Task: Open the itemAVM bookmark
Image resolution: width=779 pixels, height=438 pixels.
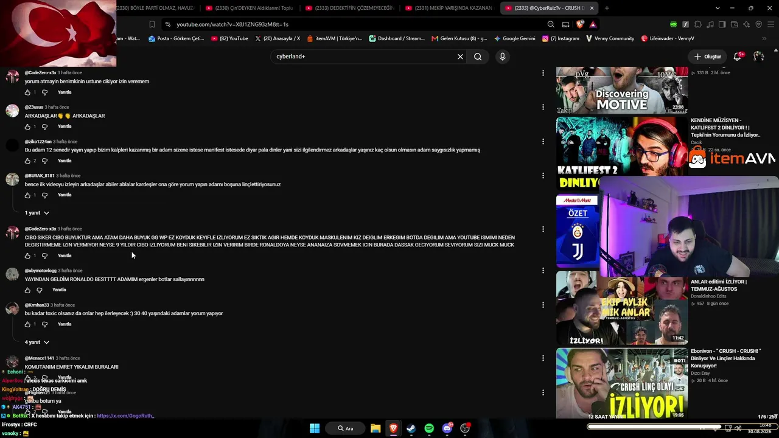Action: (335, 38)
